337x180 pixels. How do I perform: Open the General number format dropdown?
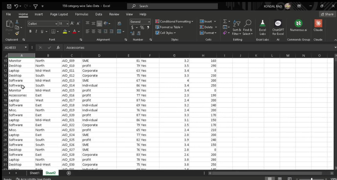[149, 22]
